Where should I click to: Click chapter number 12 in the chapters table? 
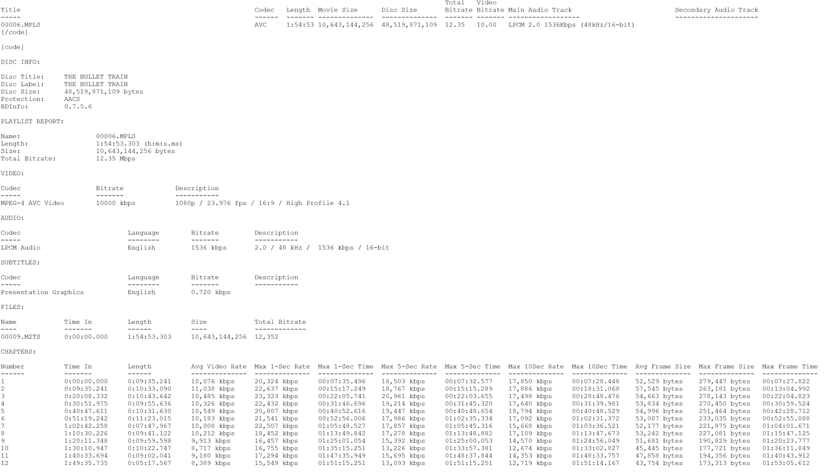[4, 463]
